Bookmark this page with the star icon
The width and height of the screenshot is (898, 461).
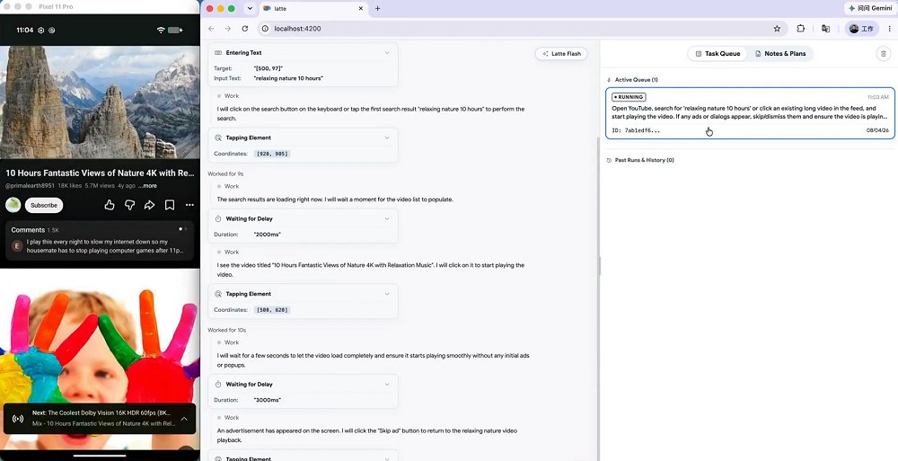[x=777, y=29]
